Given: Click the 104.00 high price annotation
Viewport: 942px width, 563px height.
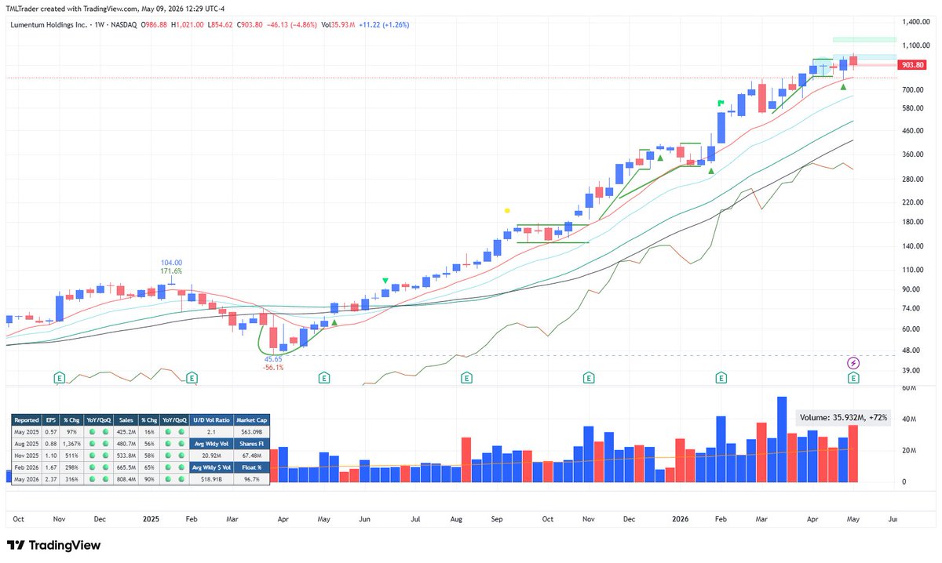Looking at the screenshot, I should coord(171,263).
